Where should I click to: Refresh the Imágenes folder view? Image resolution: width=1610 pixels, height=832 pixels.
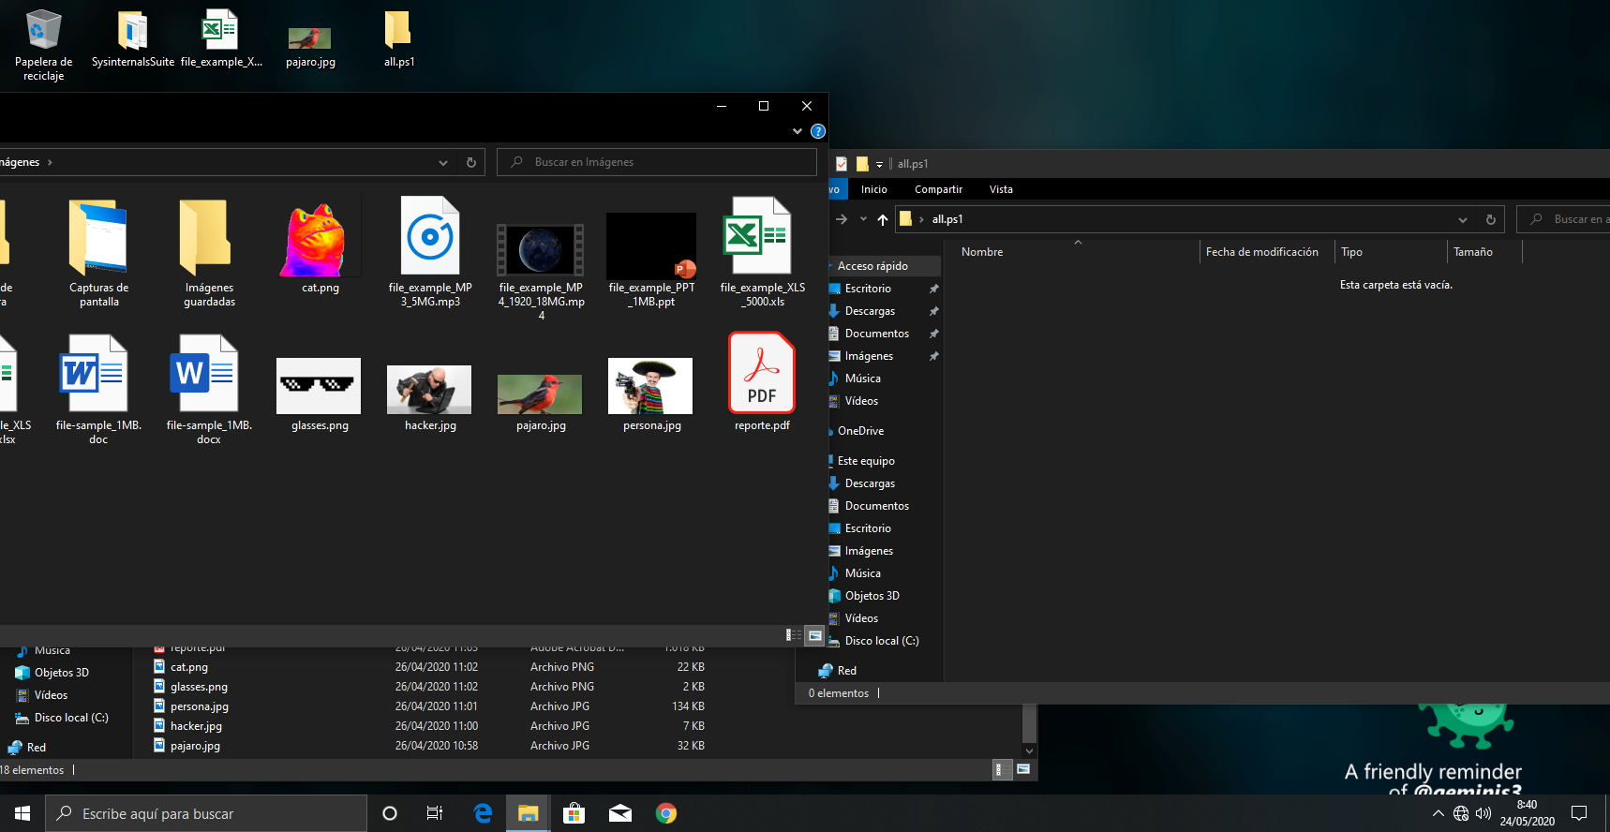click(471, 162)
